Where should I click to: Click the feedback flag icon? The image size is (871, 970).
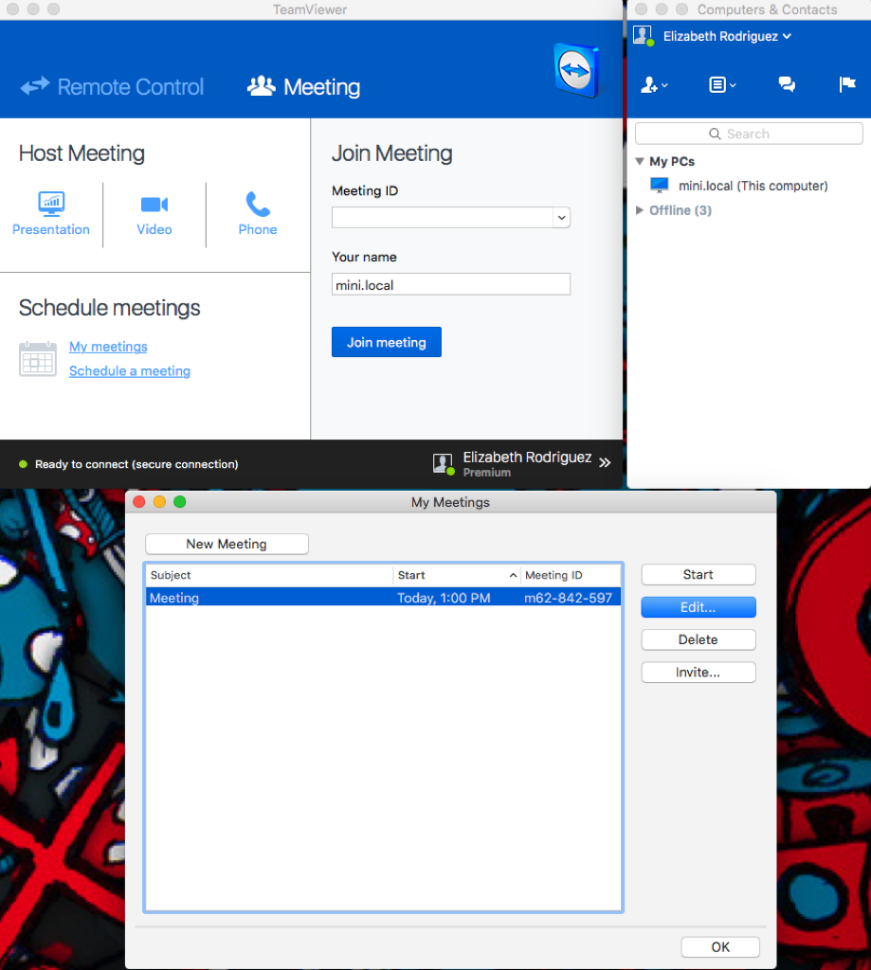click(x=847, y=84)
